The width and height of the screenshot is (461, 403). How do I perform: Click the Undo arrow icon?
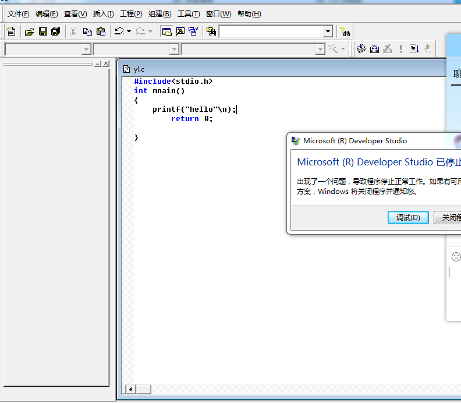click(119, 31)
